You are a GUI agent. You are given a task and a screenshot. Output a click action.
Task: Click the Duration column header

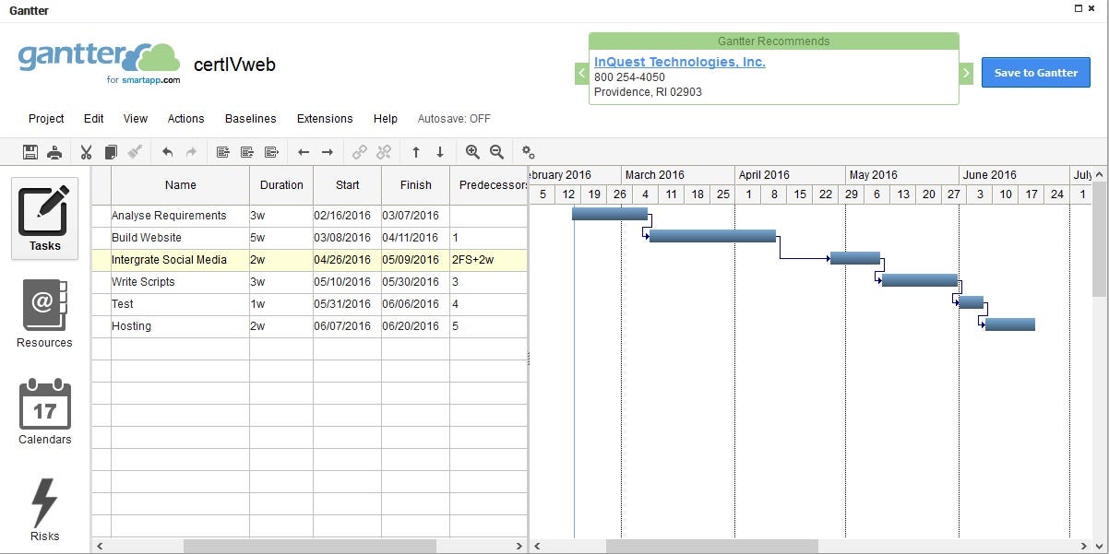[x=281, y=185]
